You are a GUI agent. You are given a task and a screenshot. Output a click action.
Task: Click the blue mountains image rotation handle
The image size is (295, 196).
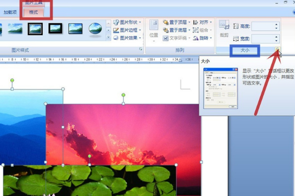pyautogui.click(x=12, y=80)
